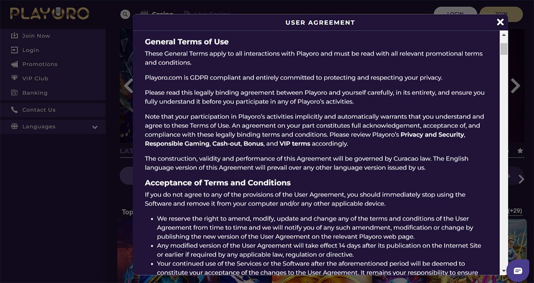This screenshot has width=534, height=283.
Task: Open the Banking icon in sidebar
Action: 14,93
